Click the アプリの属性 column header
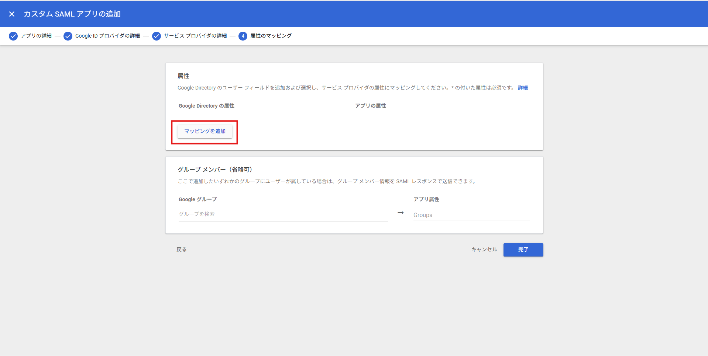Image resolution: width=708 pixels, height=356 pixels. point(371,106)
